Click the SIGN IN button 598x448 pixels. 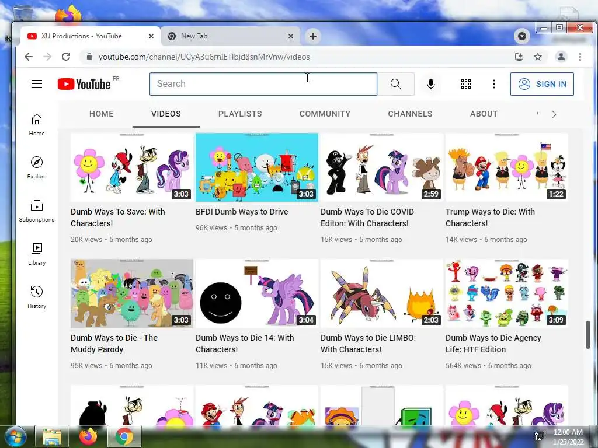pyautogui.click(x=542, y=84)
